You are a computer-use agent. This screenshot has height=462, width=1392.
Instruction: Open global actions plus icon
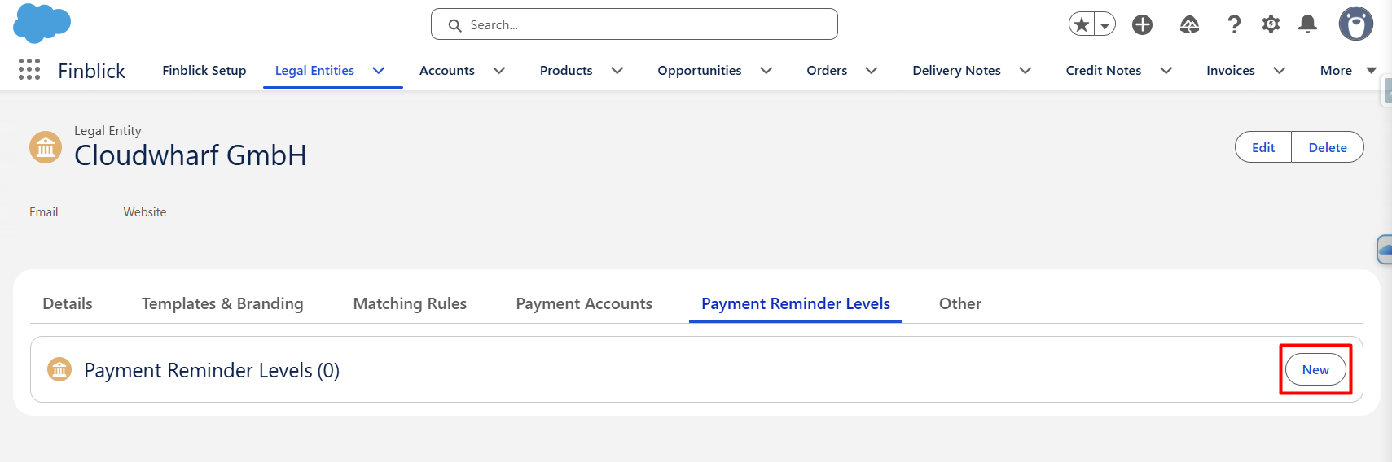point(1143,24)
